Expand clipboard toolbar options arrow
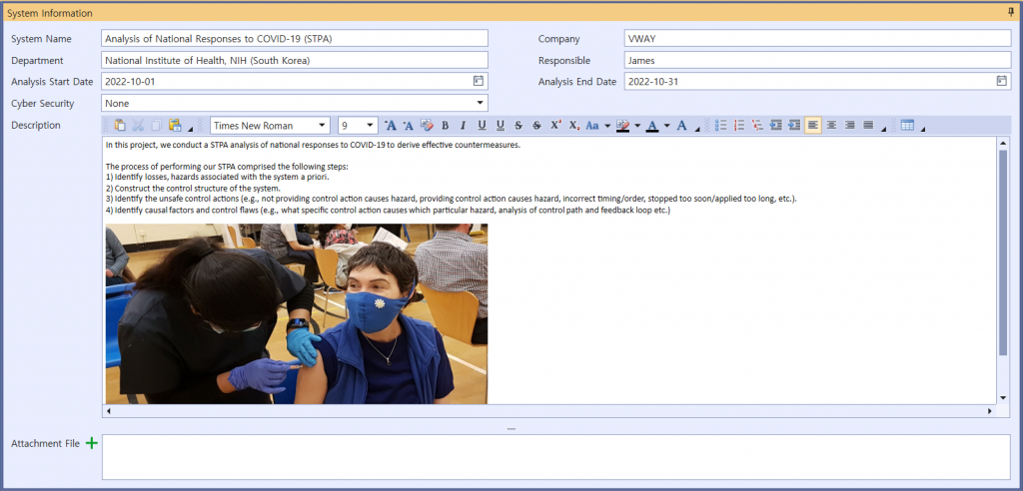1023x491 pixels. (190, 129)
